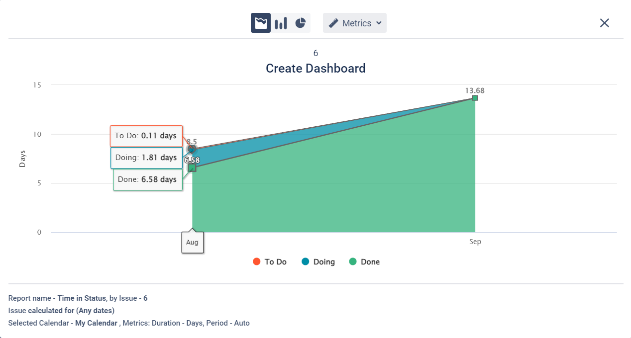Click the Aug axis tooltip label
Image resolution: width=631 pixels, height=338 pixels.
point(192,243)
